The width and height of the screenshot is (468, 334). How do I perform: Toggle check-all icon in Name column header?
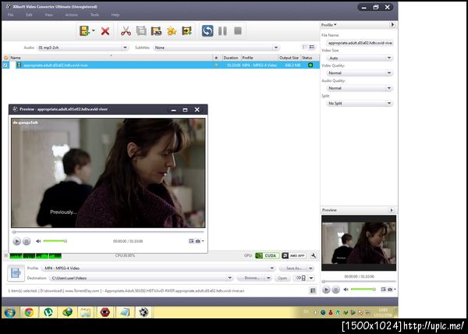pos(5,58)
